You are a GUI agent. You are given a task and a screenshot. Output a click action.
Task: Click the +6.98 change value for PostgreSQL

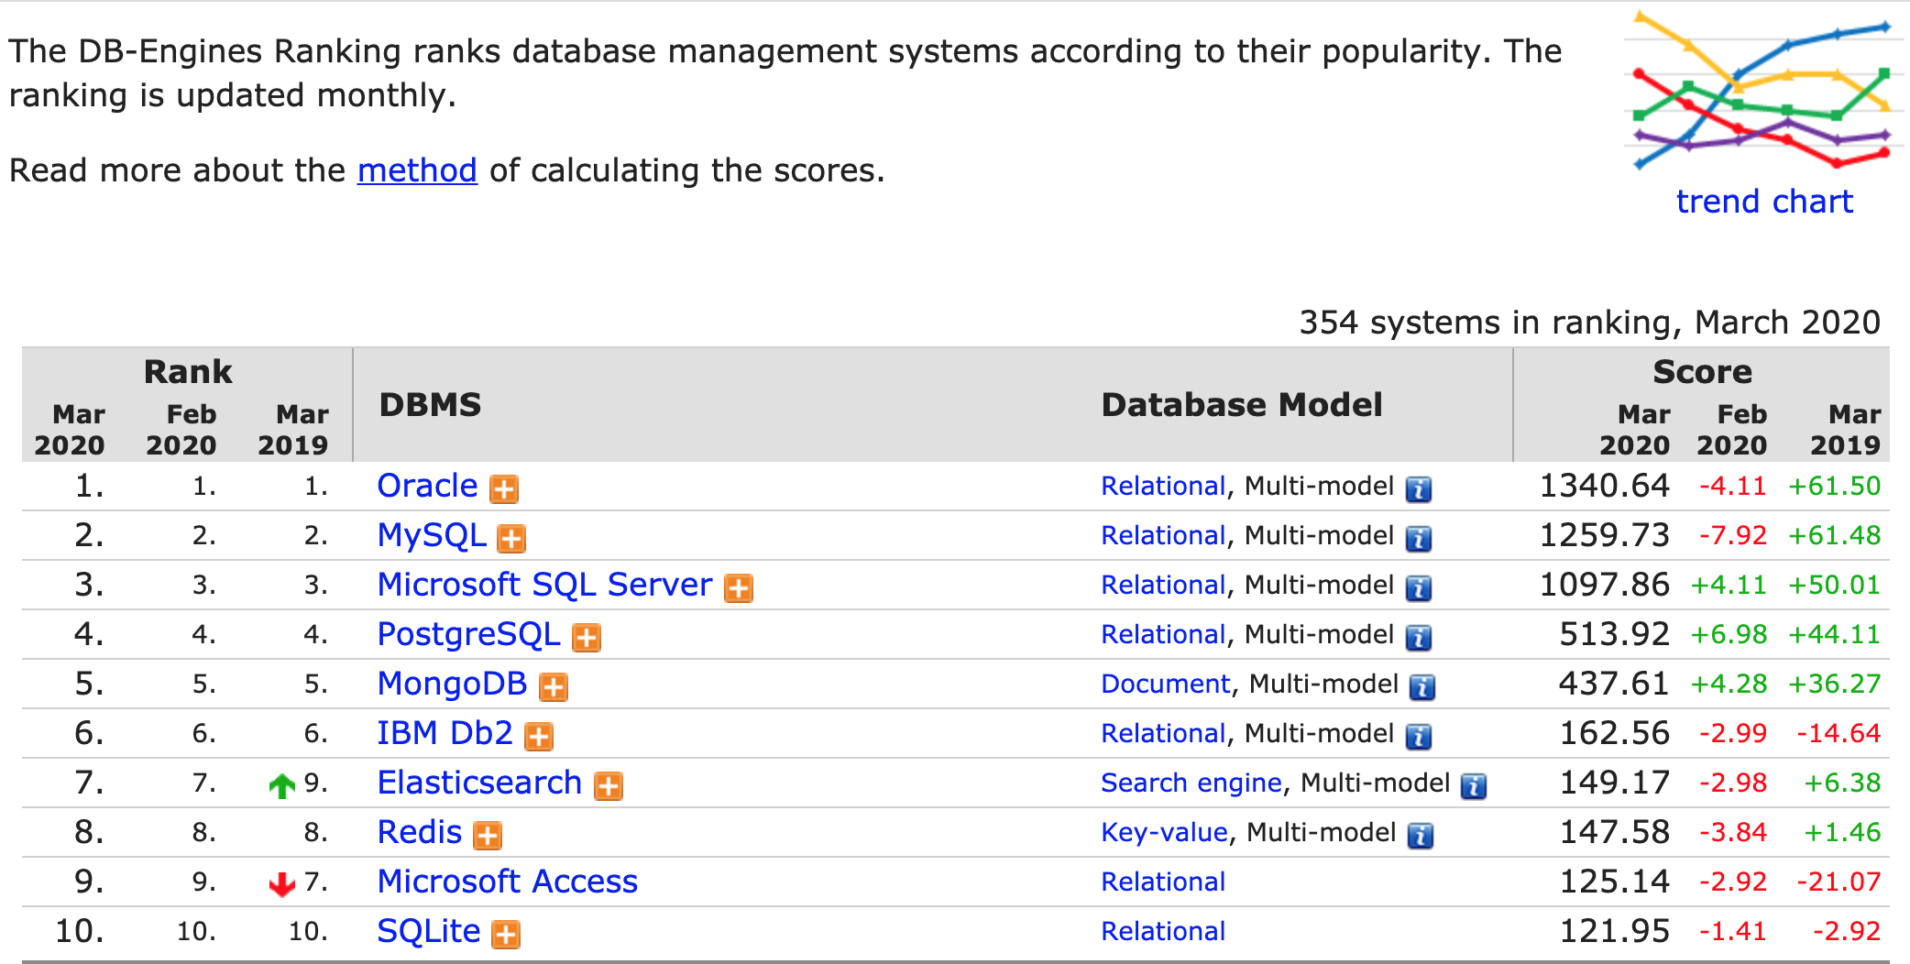tap(1729, 634)
